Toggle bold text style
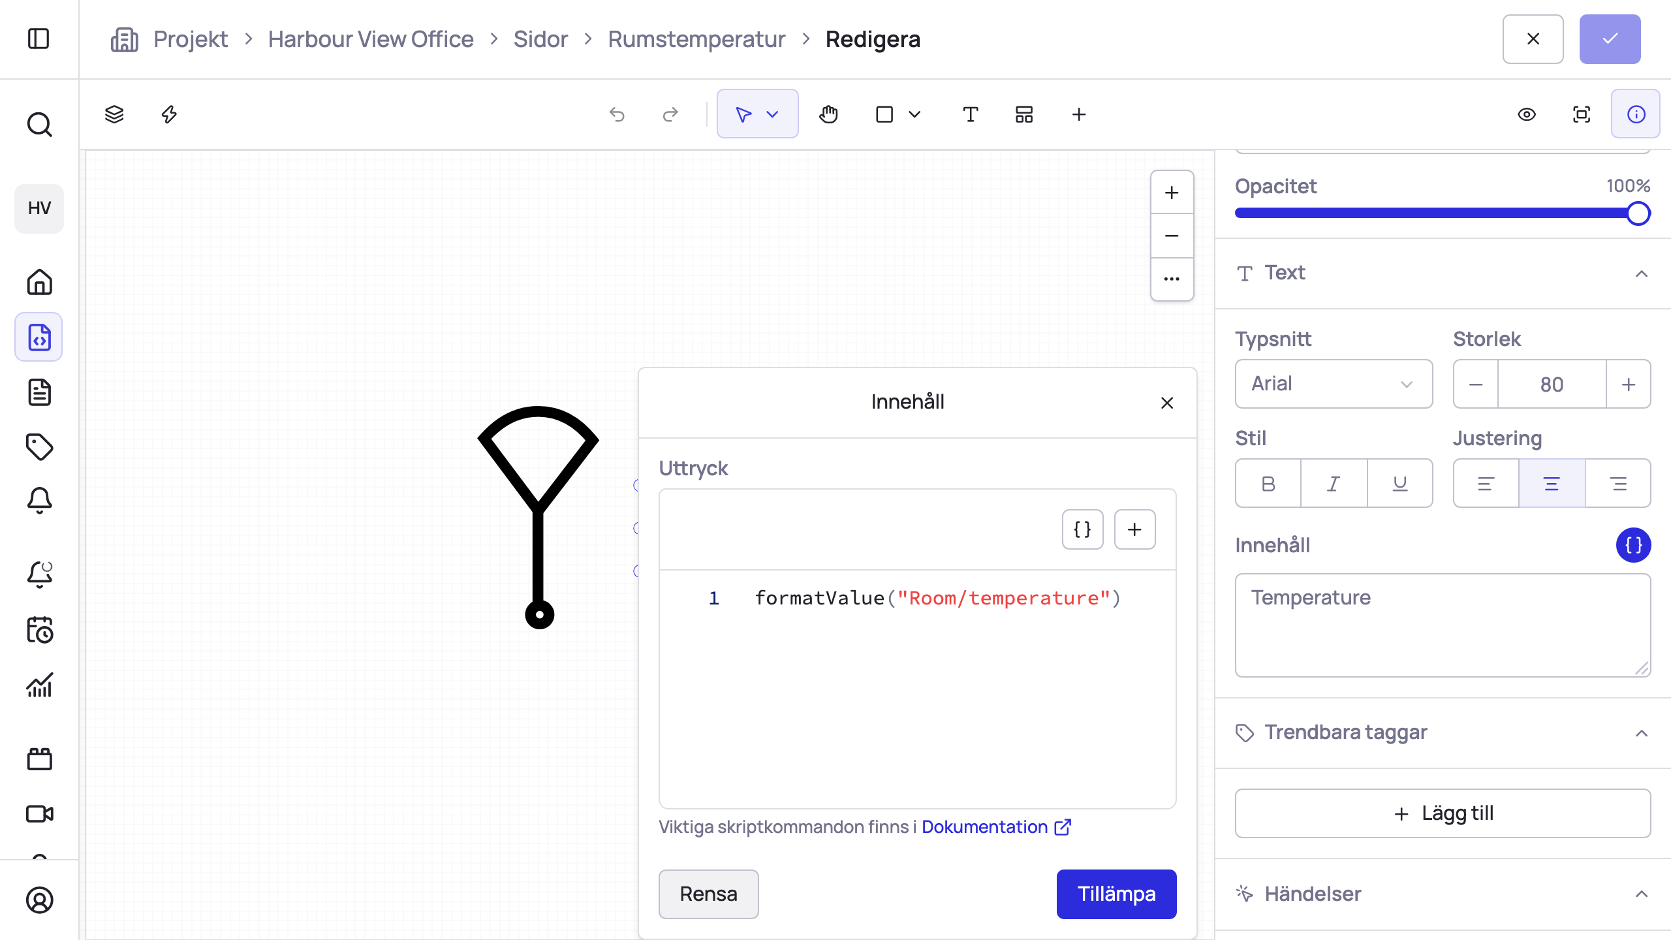This screenshot has height=940, width=1671. click(1268, 483)
